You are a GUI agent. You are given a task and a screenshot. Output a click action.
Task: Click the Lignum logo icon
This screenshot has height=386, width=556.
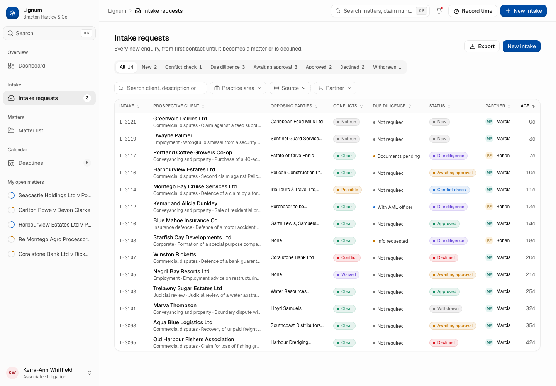[12, 13]
